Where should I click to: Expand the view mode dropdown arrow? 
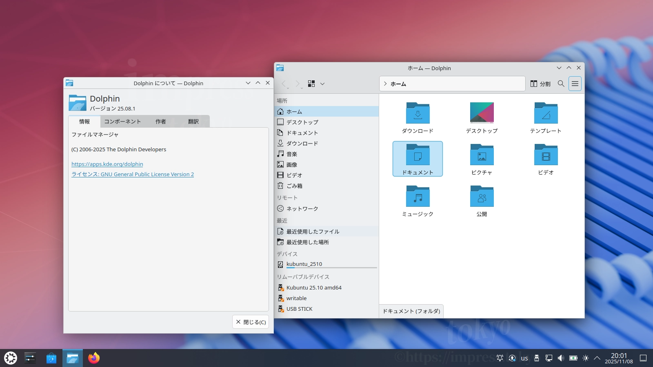coord(322,84)
